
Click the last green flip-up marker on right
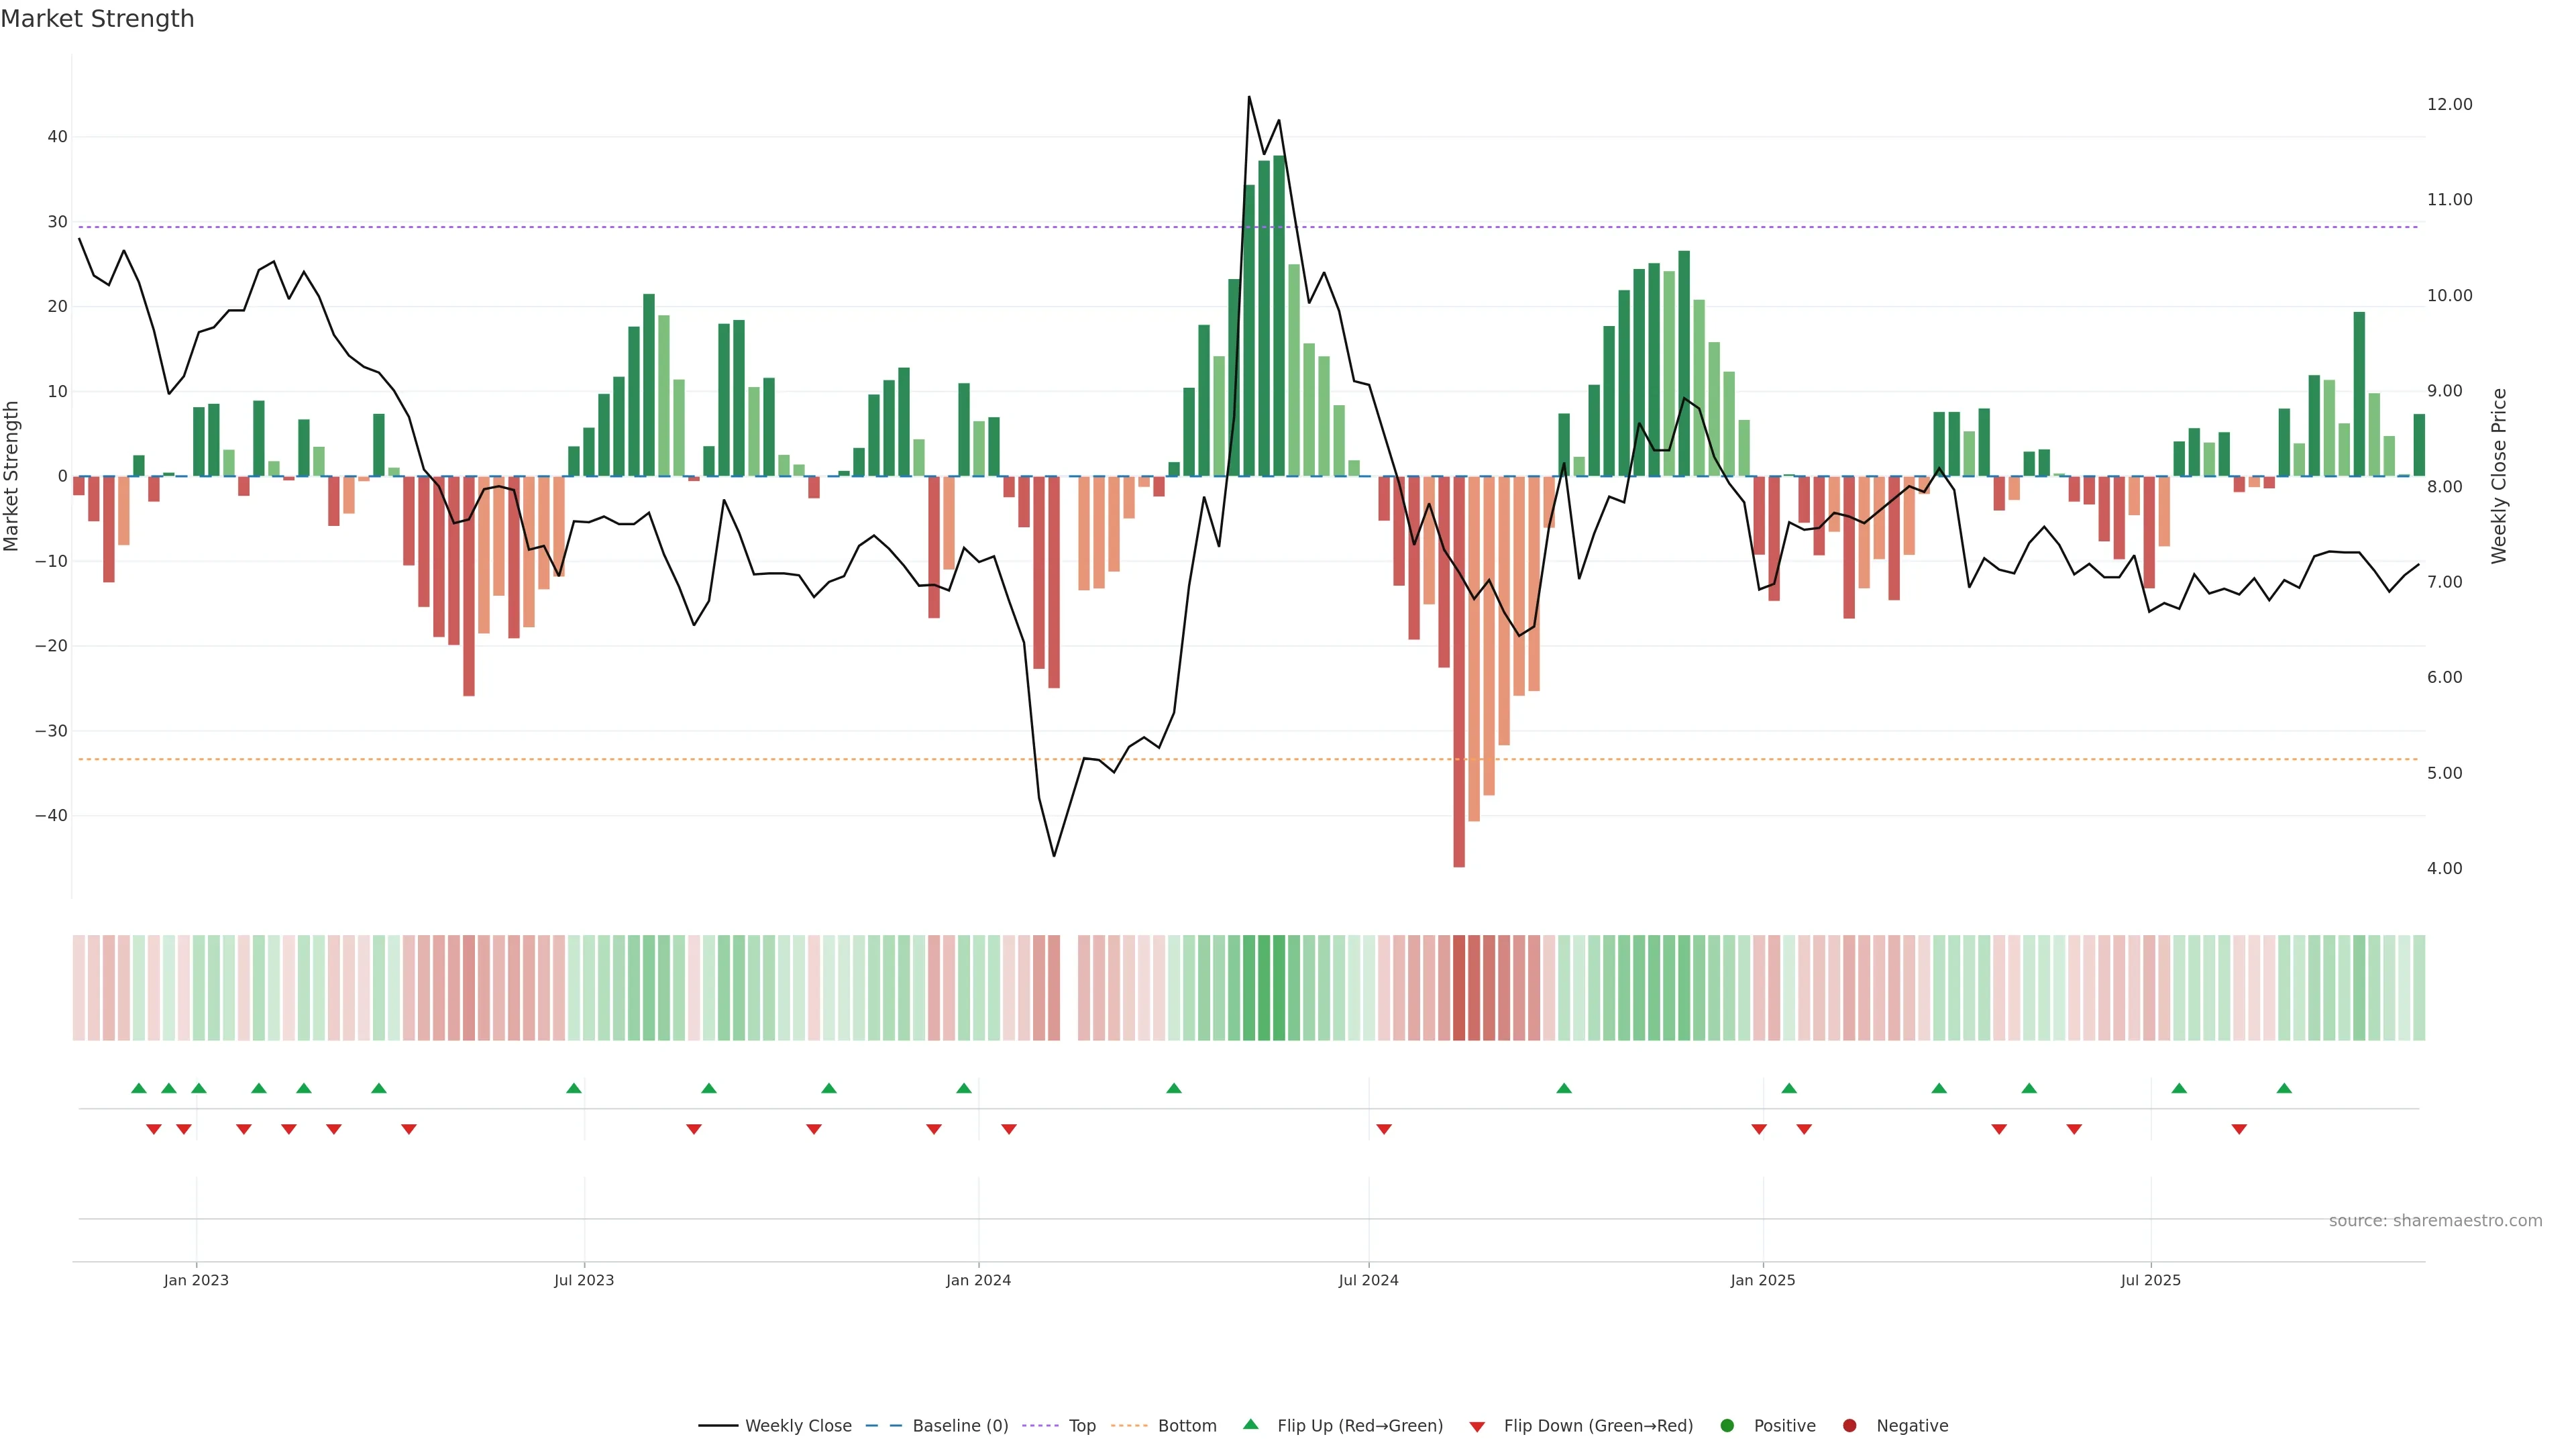point(2284,1088)
